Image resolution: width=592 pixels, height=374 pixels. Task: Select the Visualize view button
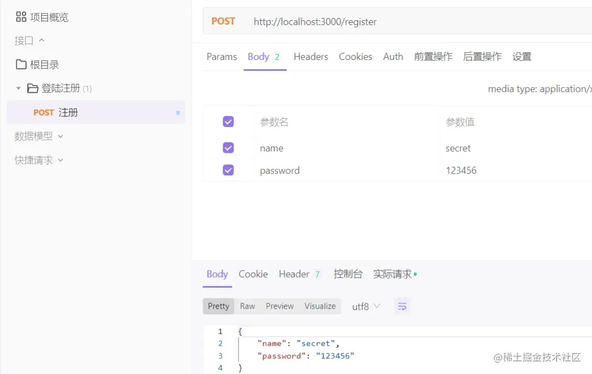320,306
